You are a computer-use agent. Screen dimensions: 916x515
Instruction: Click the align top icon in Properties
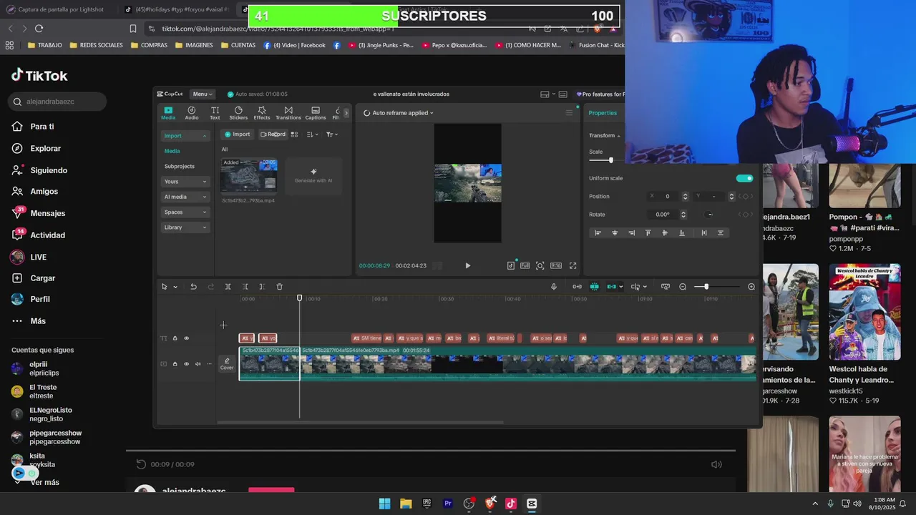(648, 232)
